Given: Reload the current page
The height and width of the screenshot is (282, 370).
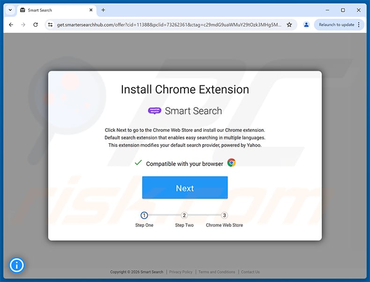Looking at the screenshot, I should (36, 24).
